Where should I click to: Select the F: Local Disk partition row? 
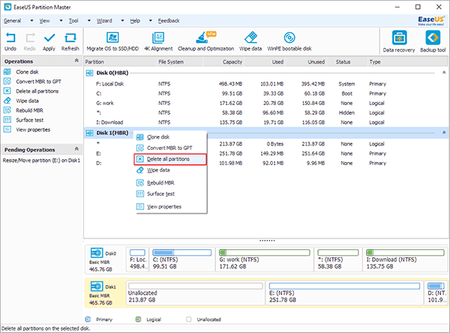point(266,84)
